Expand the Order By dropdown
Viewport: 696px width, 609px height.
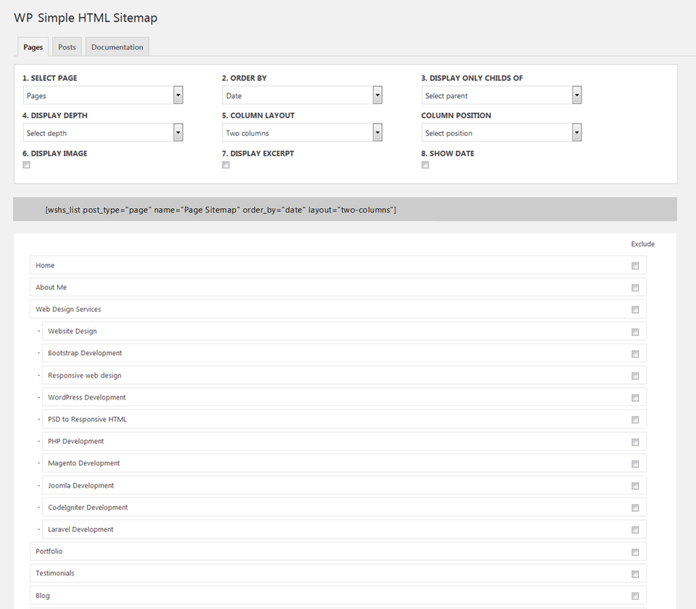(x=302, y=95)
